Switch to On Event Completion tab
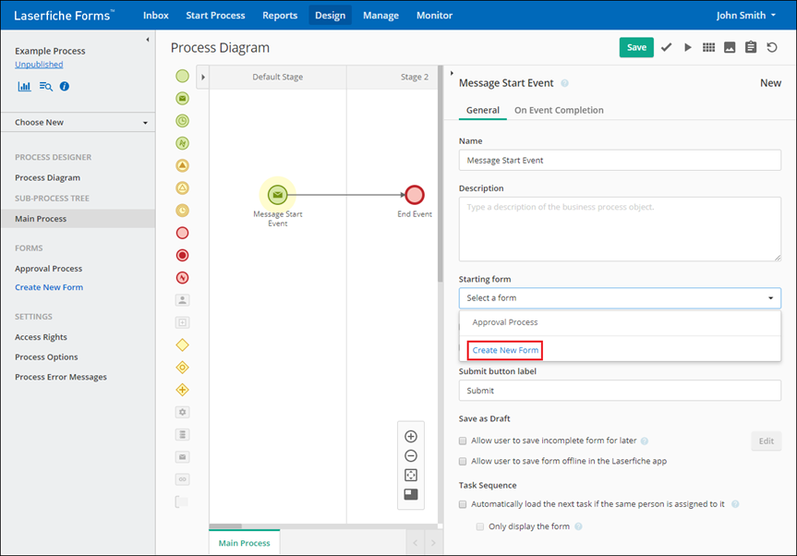This screenshot has height=556, width=797. tap(559, 110)
